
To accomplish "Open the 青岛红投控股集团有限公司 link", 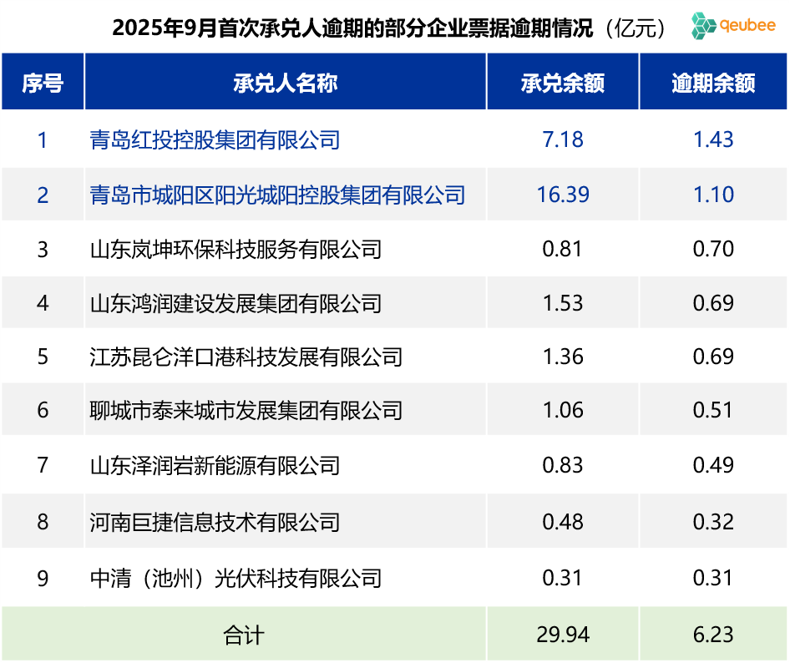I will pos(215,139).
